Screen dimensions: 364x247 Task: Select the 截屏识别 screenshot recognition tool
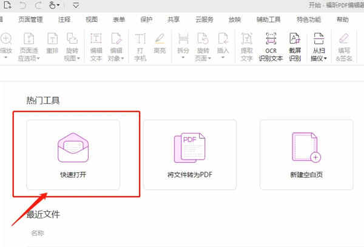(296, 44)
